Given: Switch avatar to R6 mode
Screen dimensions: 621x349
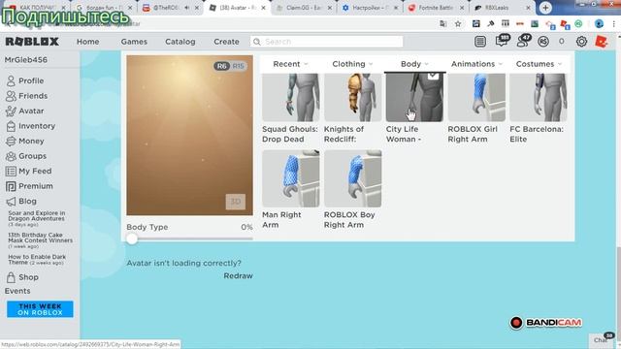Looking at the screenshot, I should [x=221, y=66].
